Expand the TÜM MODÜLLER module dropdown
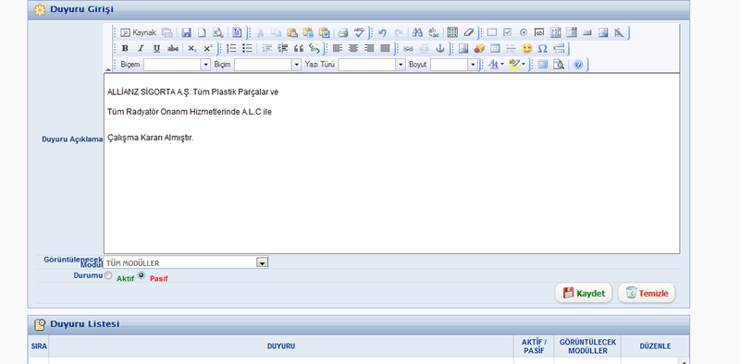The width and height of the screenshot is (740, 364). 262,262
